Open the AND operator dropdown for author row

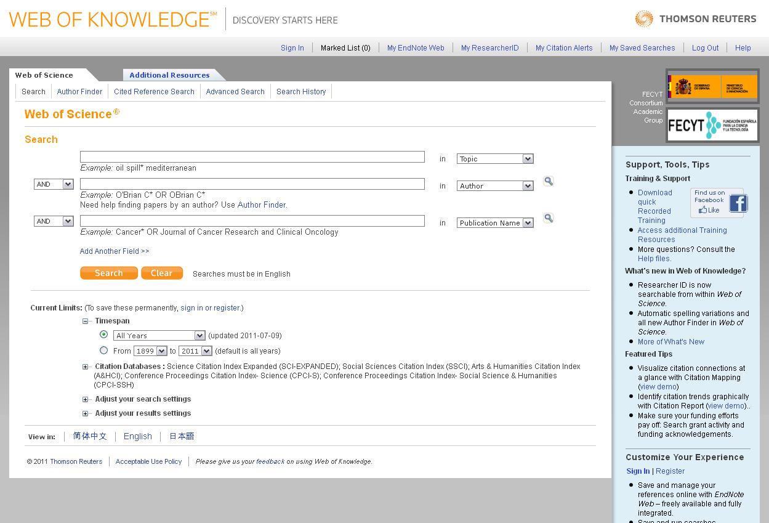tap(54, 184)
